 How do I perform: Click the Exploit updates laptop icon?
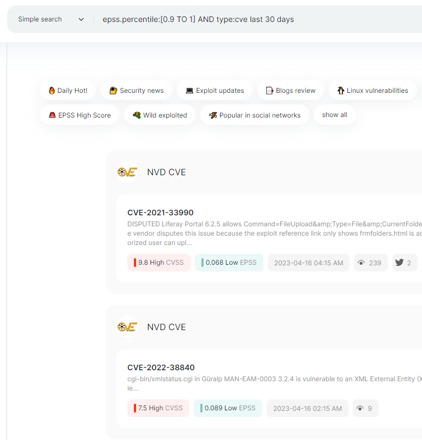click(x=189, y=91)
